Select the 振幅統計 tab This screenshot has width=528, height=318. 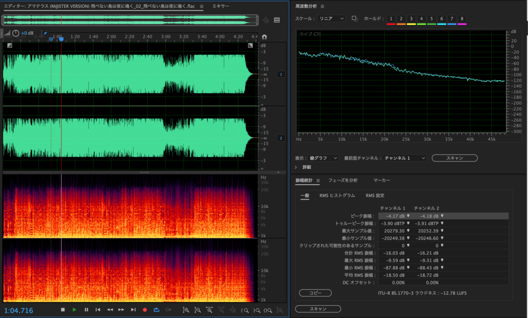coord(304,180)
